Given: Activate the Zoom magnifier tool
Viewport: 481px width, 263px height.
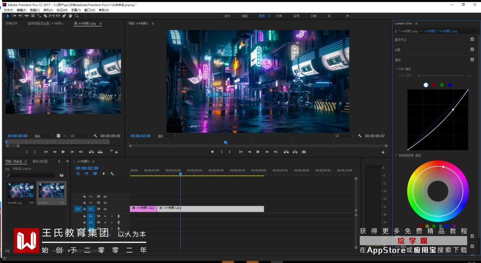Looking at the screenshot, I should pos(77,16).
